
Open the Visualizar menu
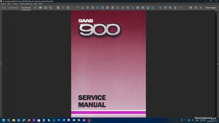coord(15,4)
